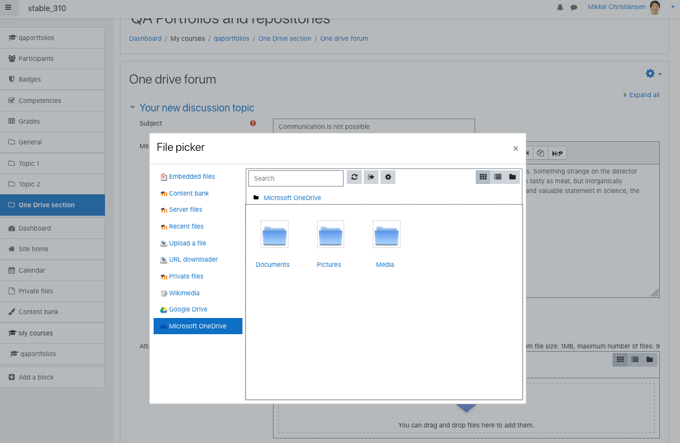Screen dimensions: 680x443
Task: Open Calendar in sidebar
Action: (x=52, y=271)
